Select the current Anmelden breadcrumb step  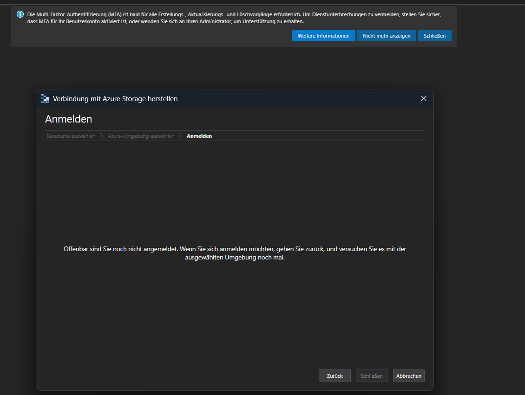[199, 136]
